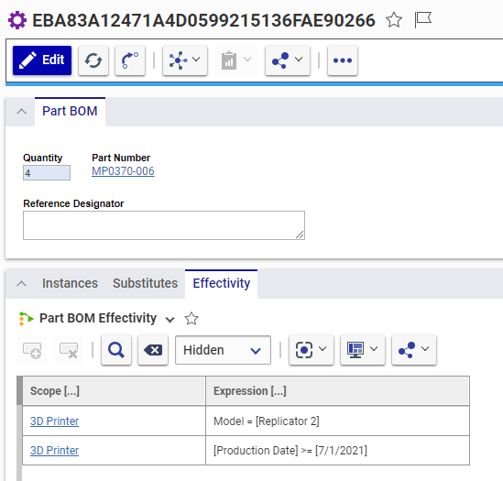Screen dimensions: 503x481
Task: Click the Part BOM Effectivity heading
Action: pyautogui.click(x=98, y=318)
